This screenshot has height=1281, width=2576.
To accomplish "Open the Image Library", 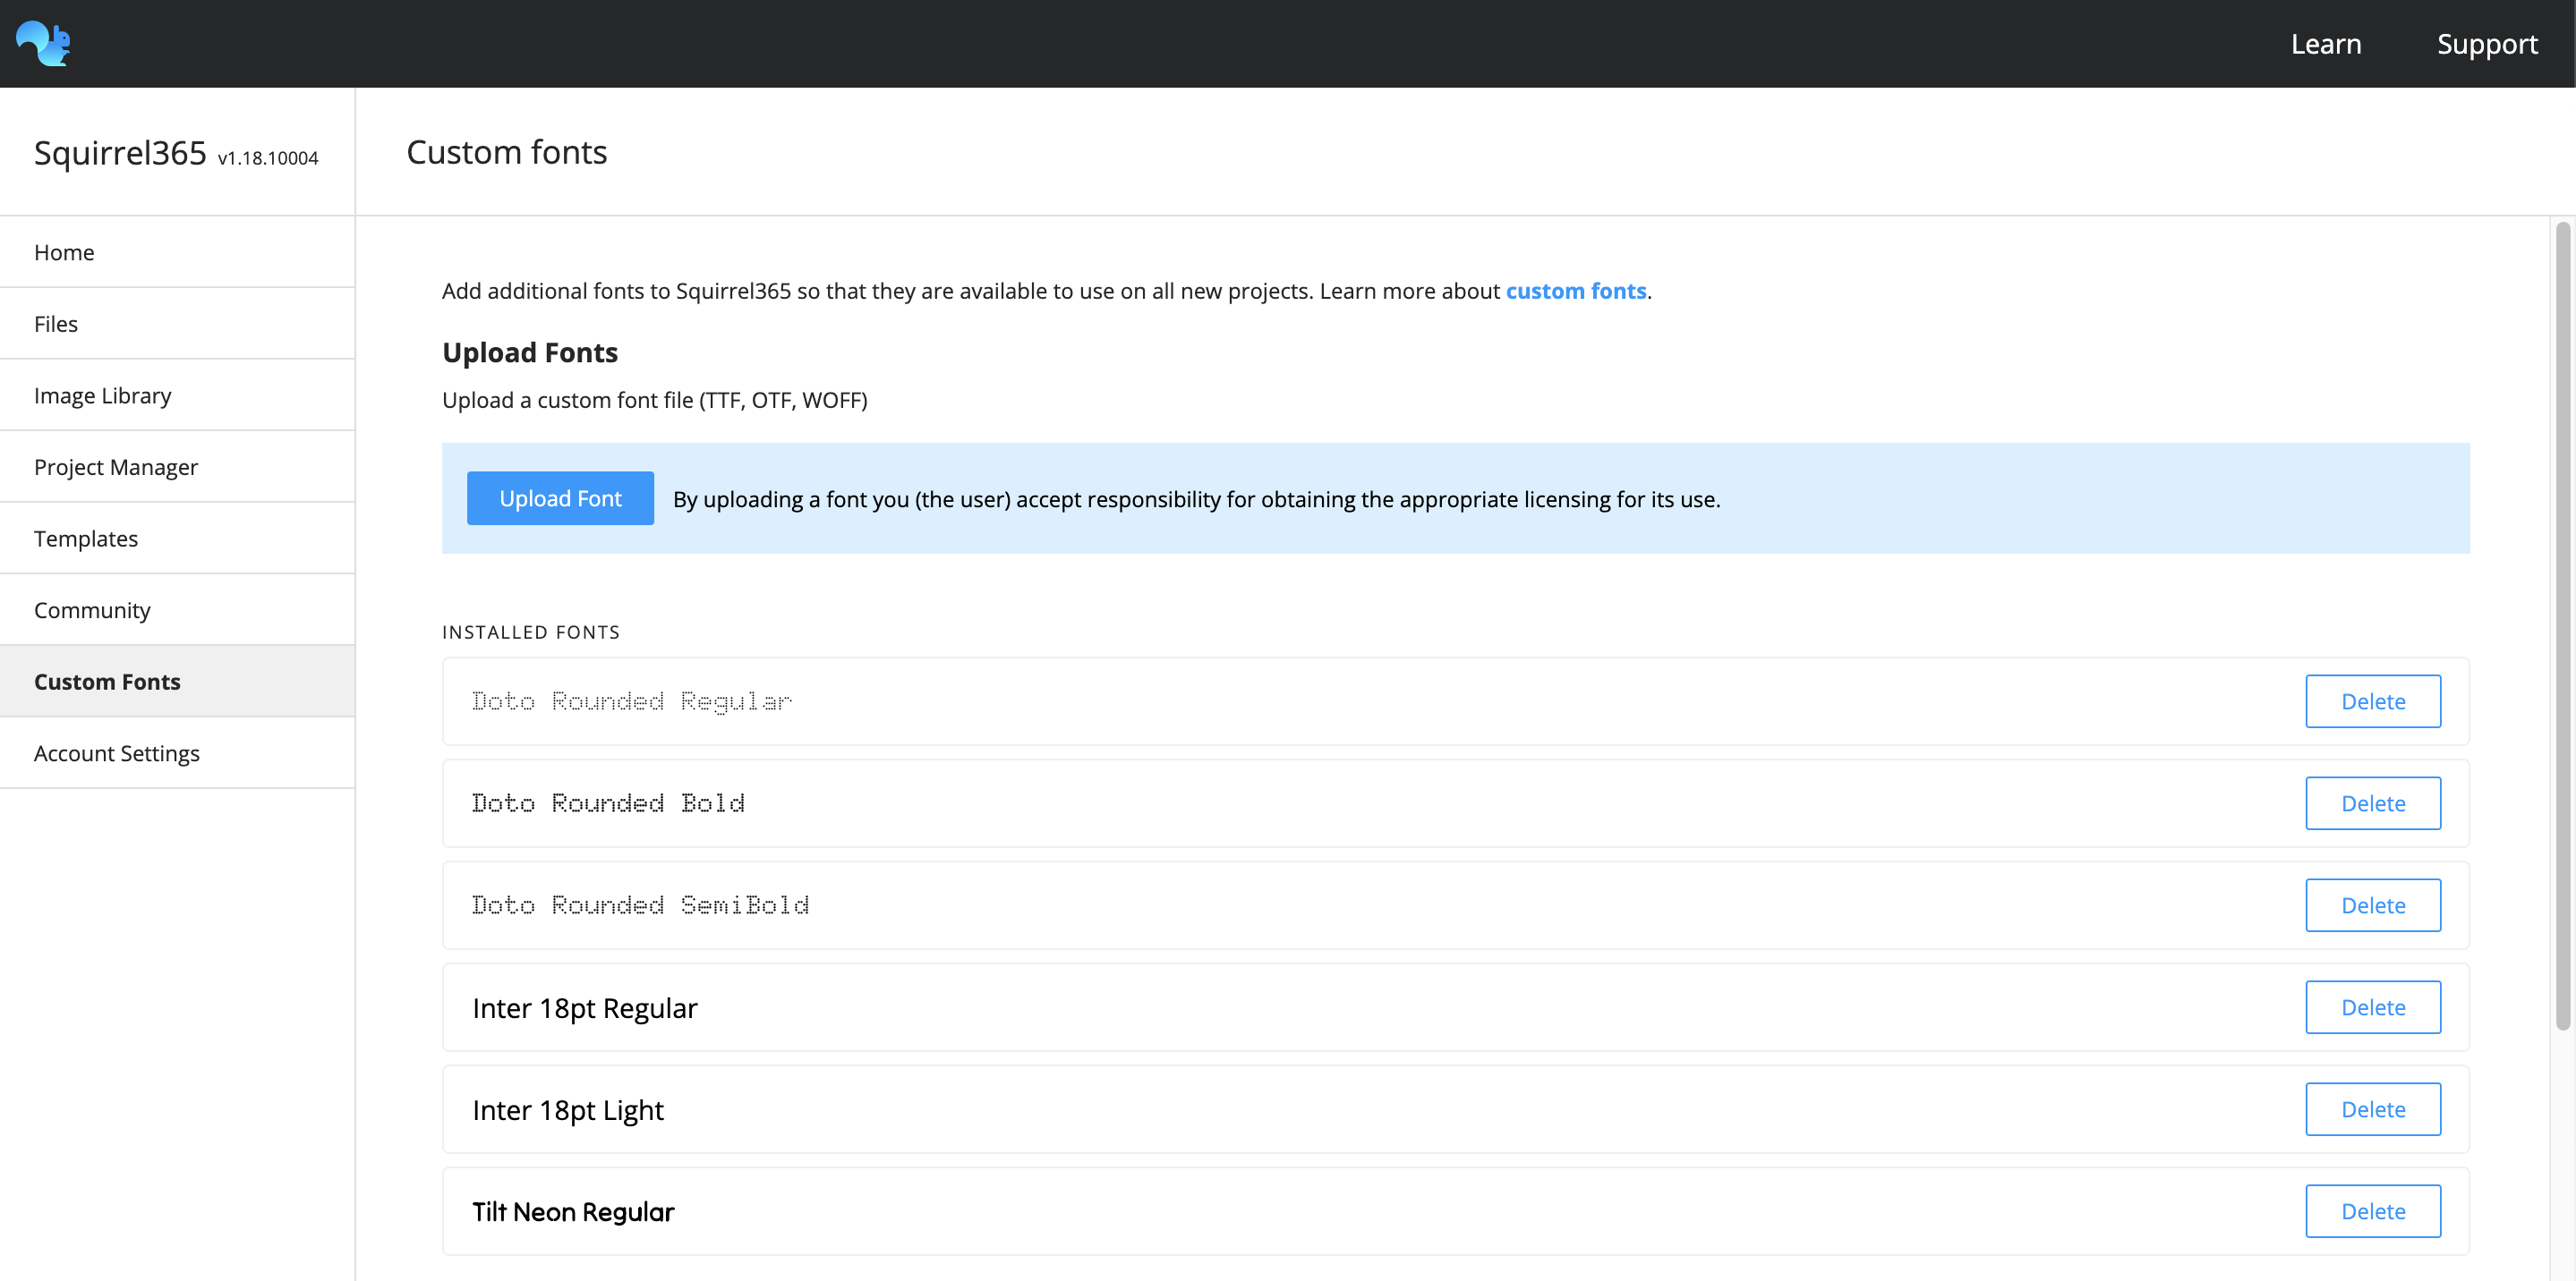I will coord(102,394).
